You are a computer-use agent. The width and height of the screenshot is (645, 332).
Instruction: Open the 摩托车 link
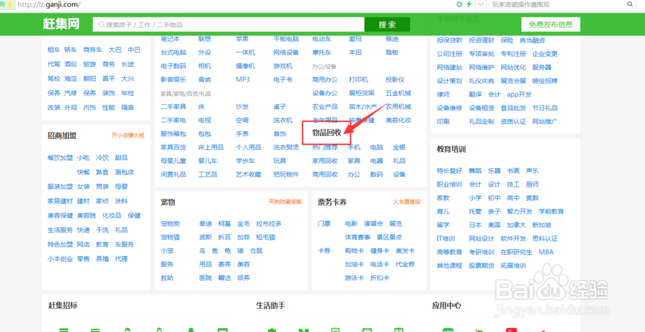(x=322, y=53)
